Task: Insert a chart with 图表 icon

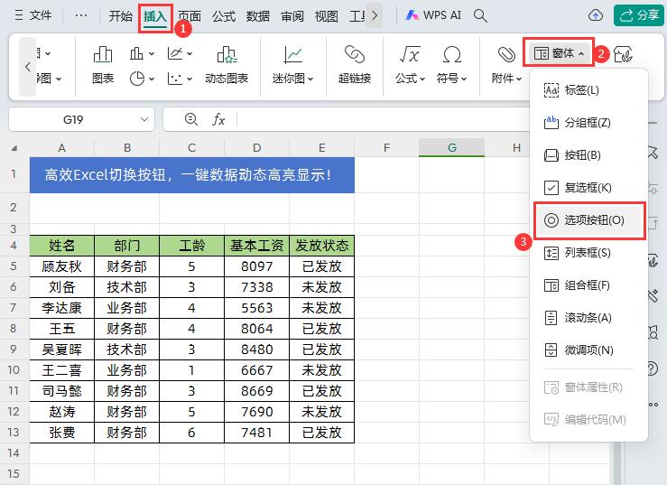Action: (103, 65)
